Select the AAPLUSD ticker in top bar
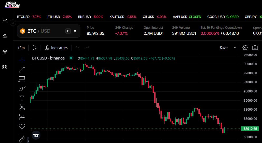The width and height of the screenshot is (262, 143). tap(187, 17)
